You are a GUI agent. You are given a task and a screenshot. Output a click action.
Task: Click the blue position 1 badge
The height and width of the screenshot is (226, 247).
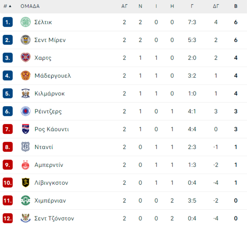8,22
